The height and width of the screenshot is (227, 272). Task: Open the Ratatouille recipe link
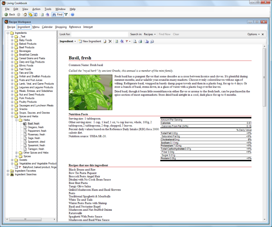(75, 213)
